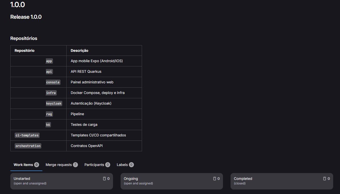Click the 'orchestration' repository code label
The width and height of the screenshot is (340, 194).
28,146
